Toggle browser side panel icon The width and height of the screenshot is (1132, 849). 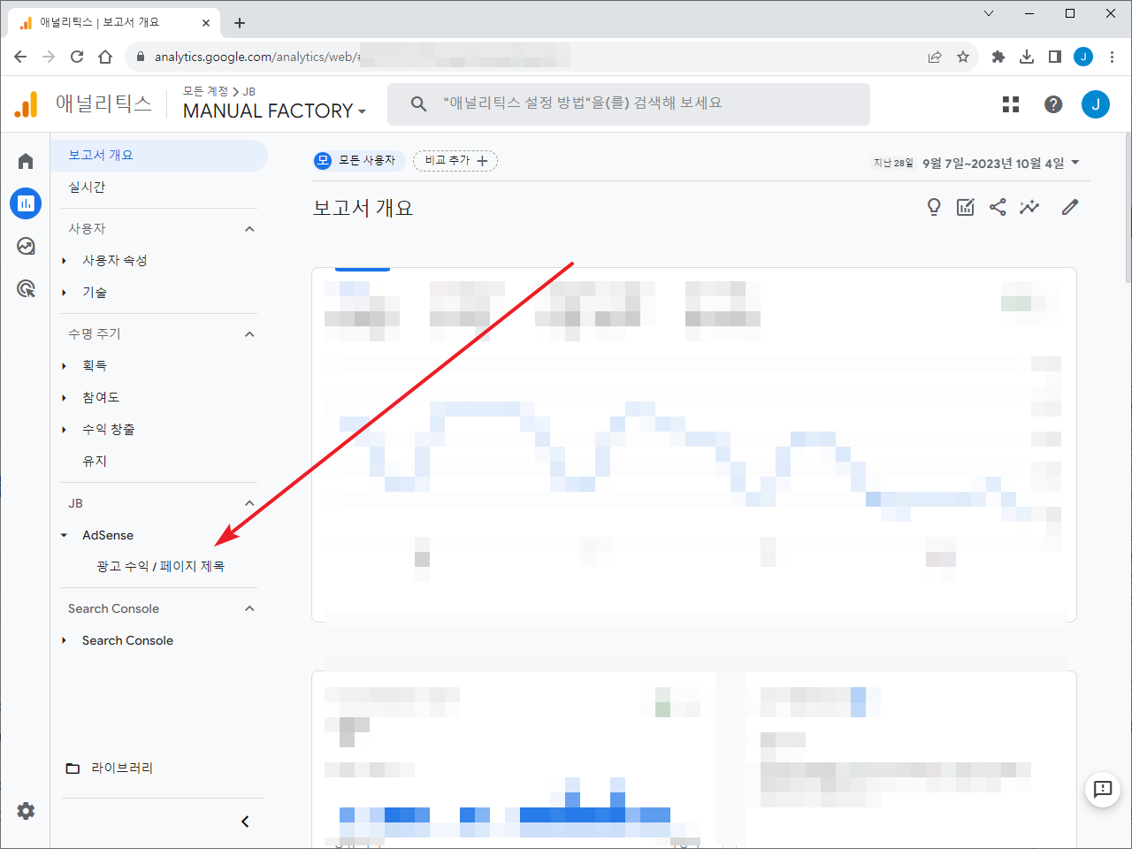pyautogui.click(x=1055, y=57)
